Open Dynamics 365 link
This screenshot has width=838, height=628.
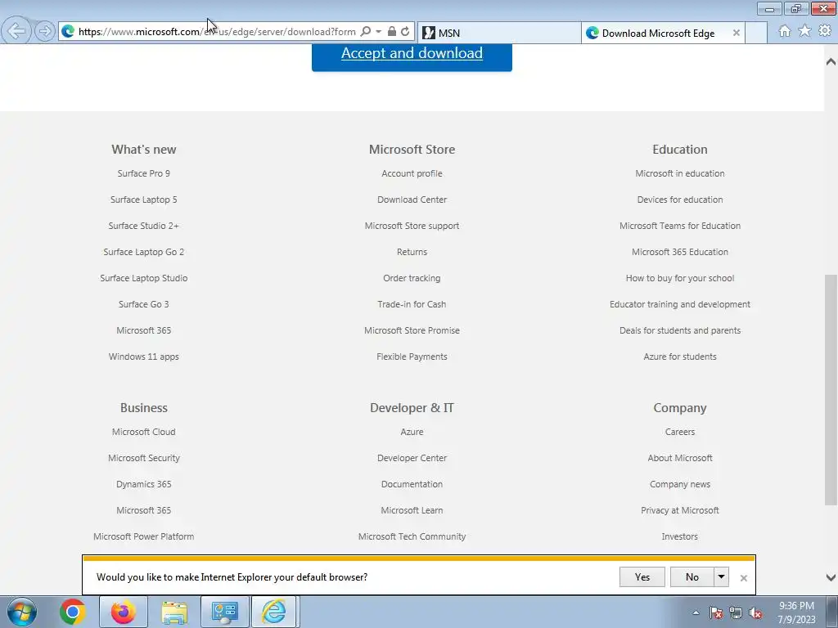(144, 484)
